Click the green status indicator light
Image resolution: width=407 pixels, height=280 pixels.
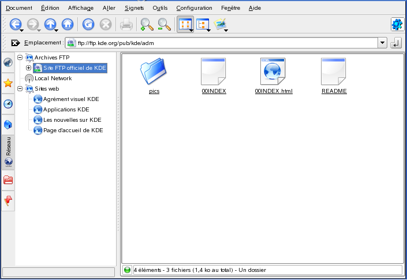tap(127, 270)
